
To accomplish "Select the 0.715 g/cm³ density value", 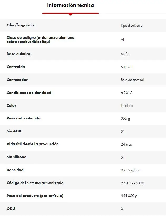I will (x=130, y=170).
